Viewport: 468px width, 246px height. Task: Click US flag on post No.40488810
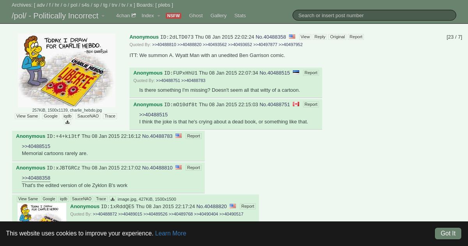tap(179, 167)
